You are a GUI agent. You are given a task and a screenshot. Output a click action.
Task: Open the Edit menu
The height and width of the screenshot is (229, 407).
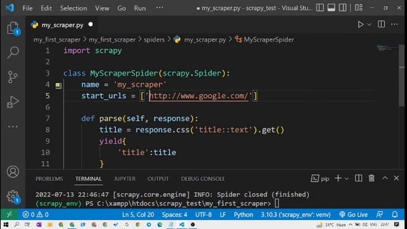[46, 8]
